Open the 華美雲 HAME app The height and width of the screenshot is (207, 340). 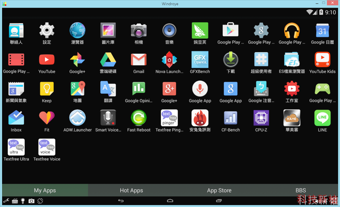tap(292, 118)
